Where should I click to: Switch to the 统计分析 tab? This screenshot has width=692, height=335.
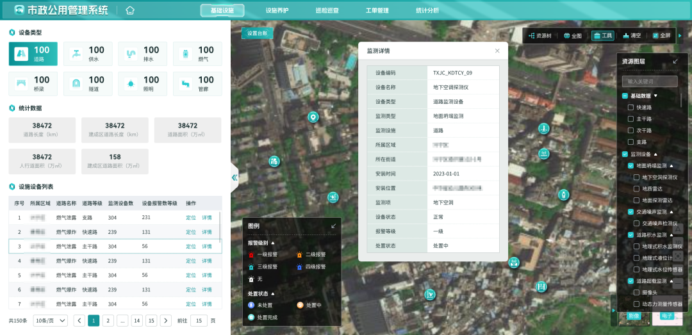427,11
